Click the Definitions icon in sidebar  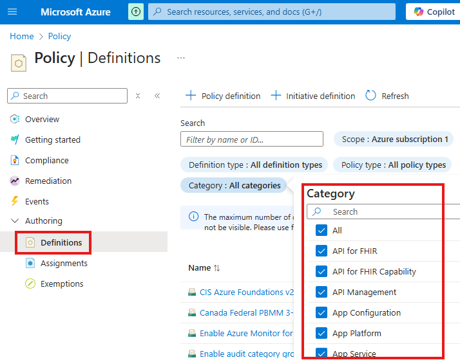(x=30, y=242)
